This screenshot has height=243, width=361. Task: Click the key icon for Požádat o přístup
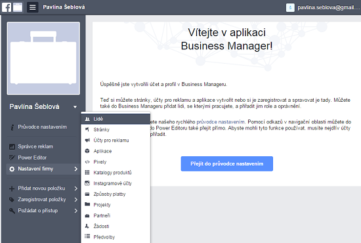[x=12, y=211]
